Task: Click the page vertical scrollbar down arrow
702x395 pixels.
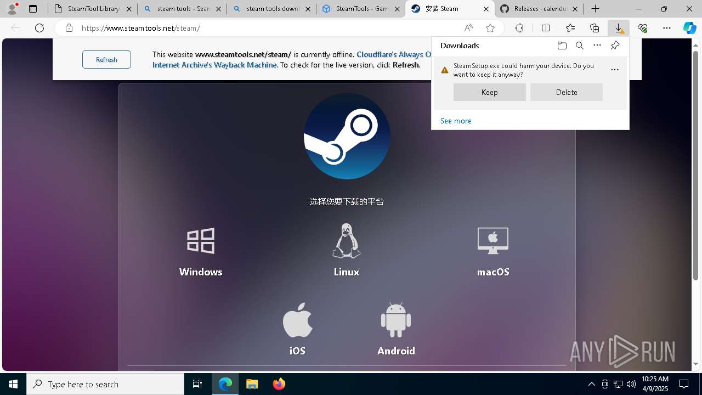Action: pyautogui.click(x=696, y=364)
